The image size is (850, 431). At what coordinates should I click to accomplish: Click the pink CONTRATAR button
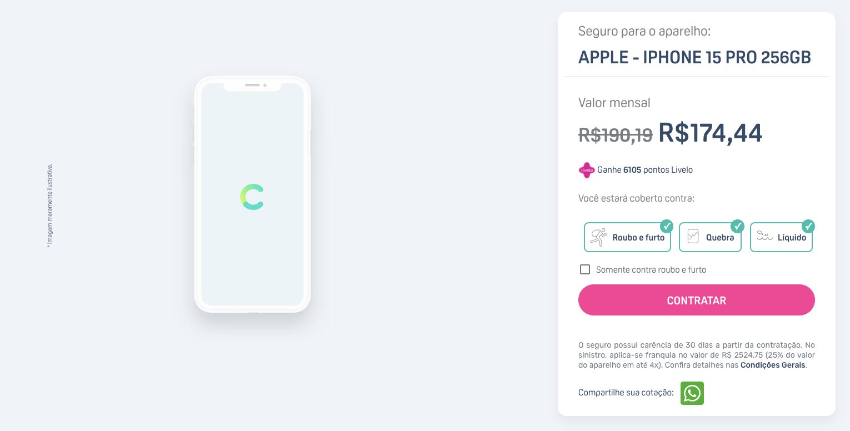697,300
